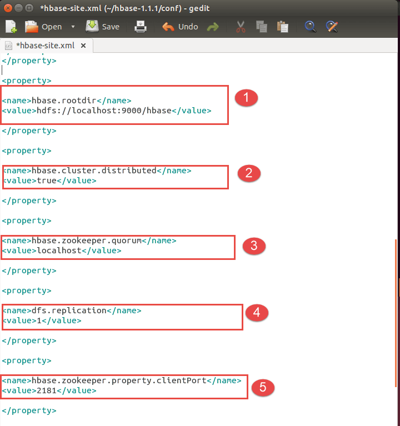Viewport: 400px width, 426px height.
Task: Close the hbase-site.xml tab
Action: pos(84,46)
